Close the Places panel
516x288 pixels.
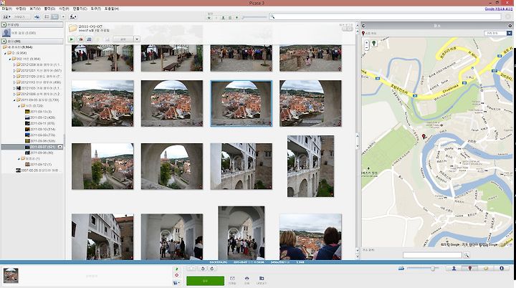(510, 25)
